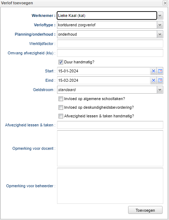Click the Duur handmatig? label text
This screenshot has height=220, width=169.
point(79,62)
